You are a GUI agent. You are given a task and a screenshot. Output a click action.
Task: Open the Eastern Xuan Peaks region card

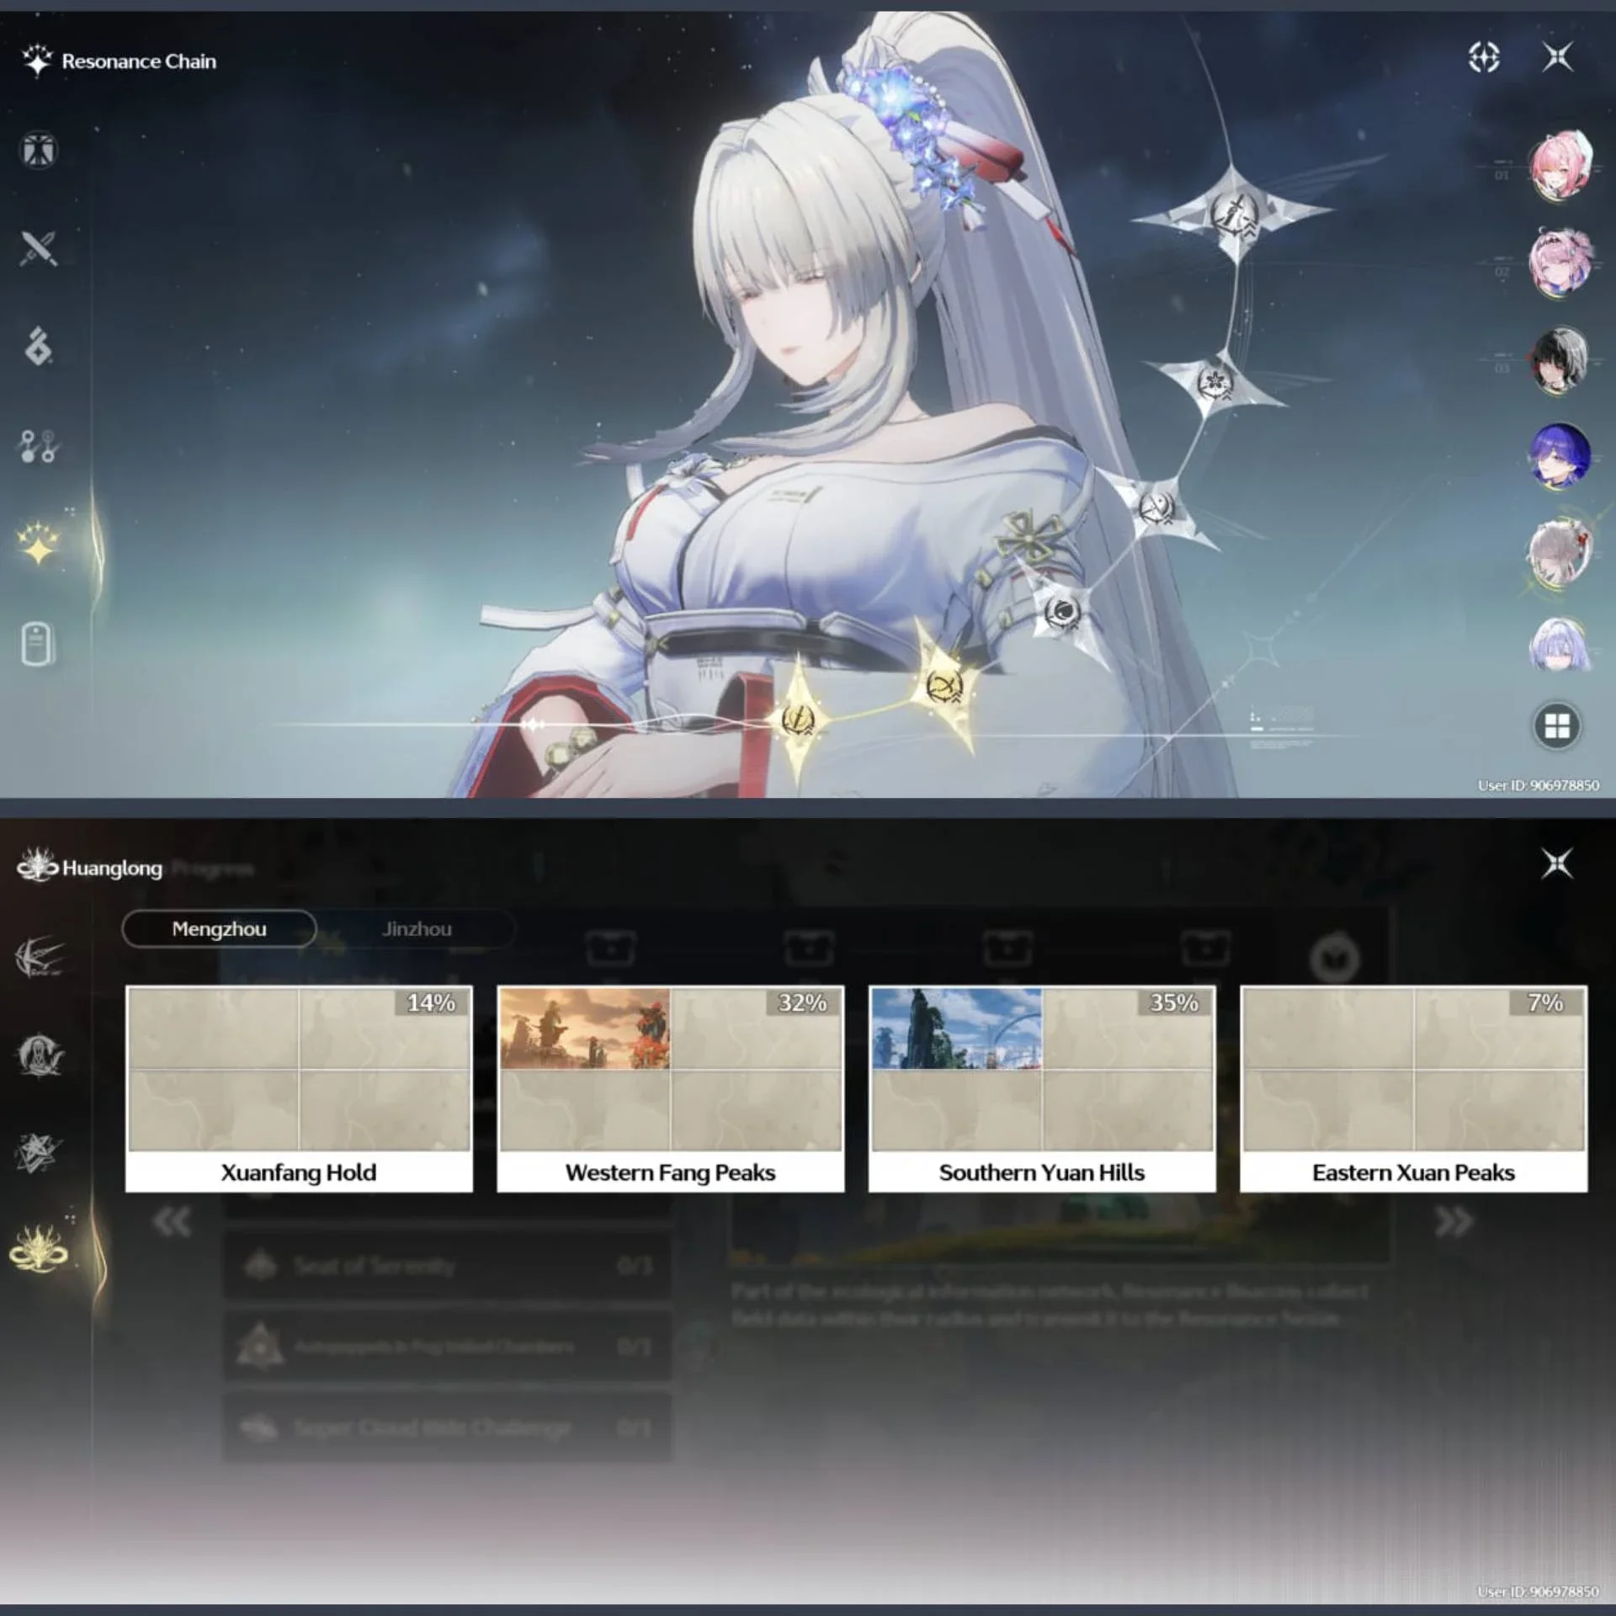[1413, 1088]
